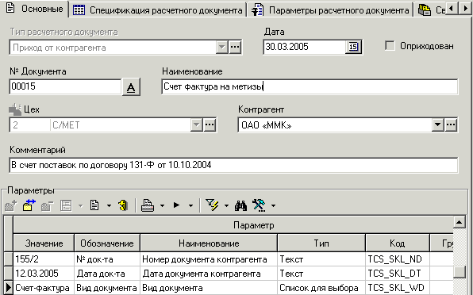Click the yellow exit-door icon in toolbar

(123, 205)
